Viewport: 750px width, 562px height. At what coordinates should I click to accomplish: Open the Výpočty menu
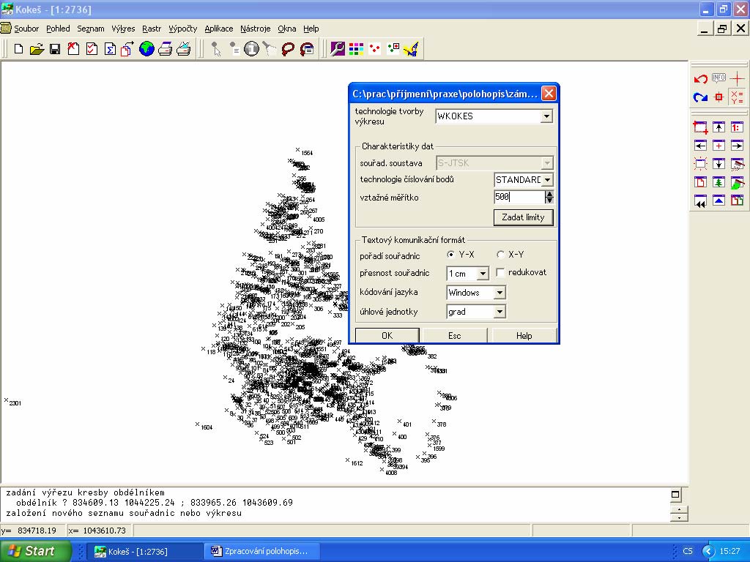pyautogui.click(x=182, y=29)
